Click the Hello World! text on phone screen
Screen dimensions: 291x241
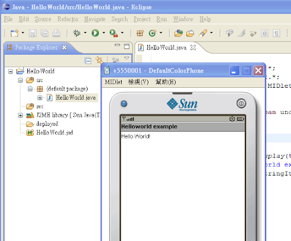tap(136, 136)
